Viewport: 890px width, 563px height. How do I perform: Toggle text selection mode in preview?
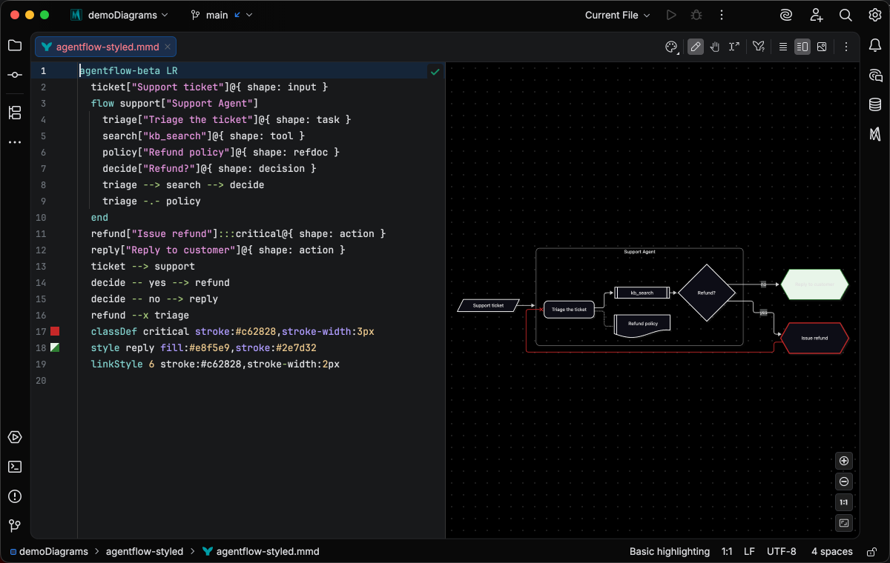[x=734, y=47]
